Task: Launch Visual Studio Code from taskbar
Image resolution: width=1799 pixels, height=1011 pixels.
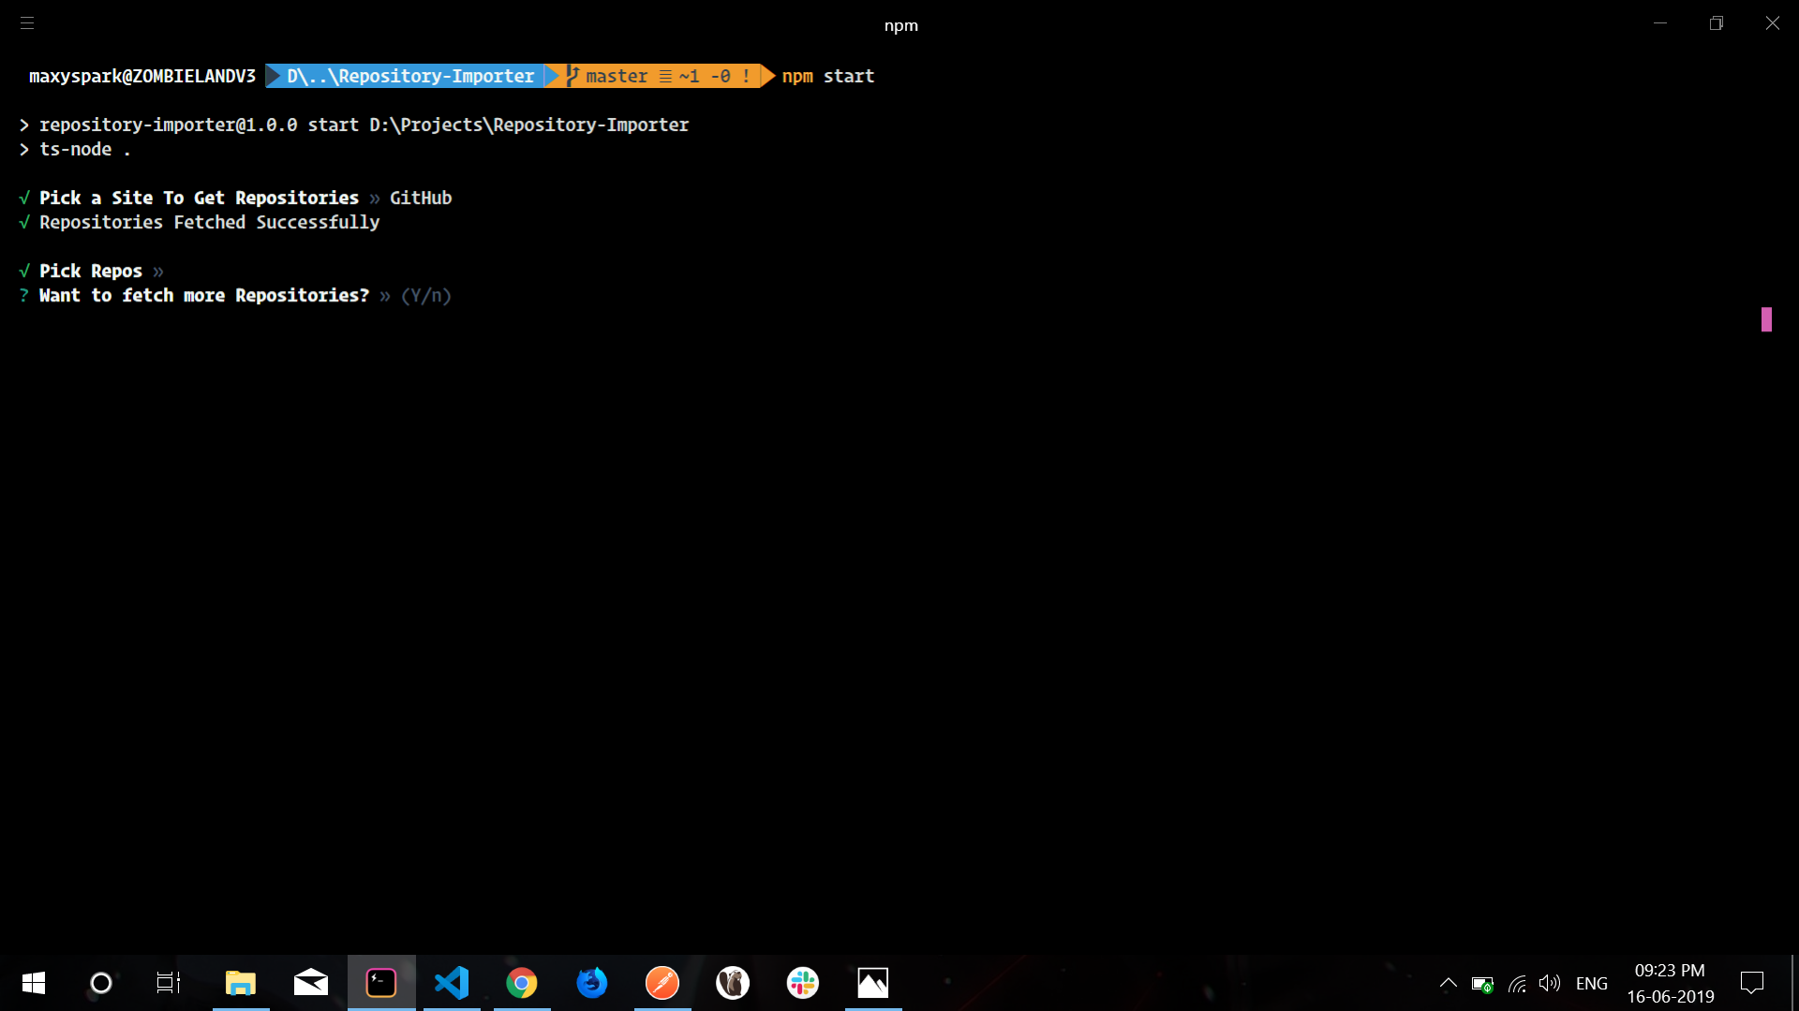Action: [x=452, y=983]
